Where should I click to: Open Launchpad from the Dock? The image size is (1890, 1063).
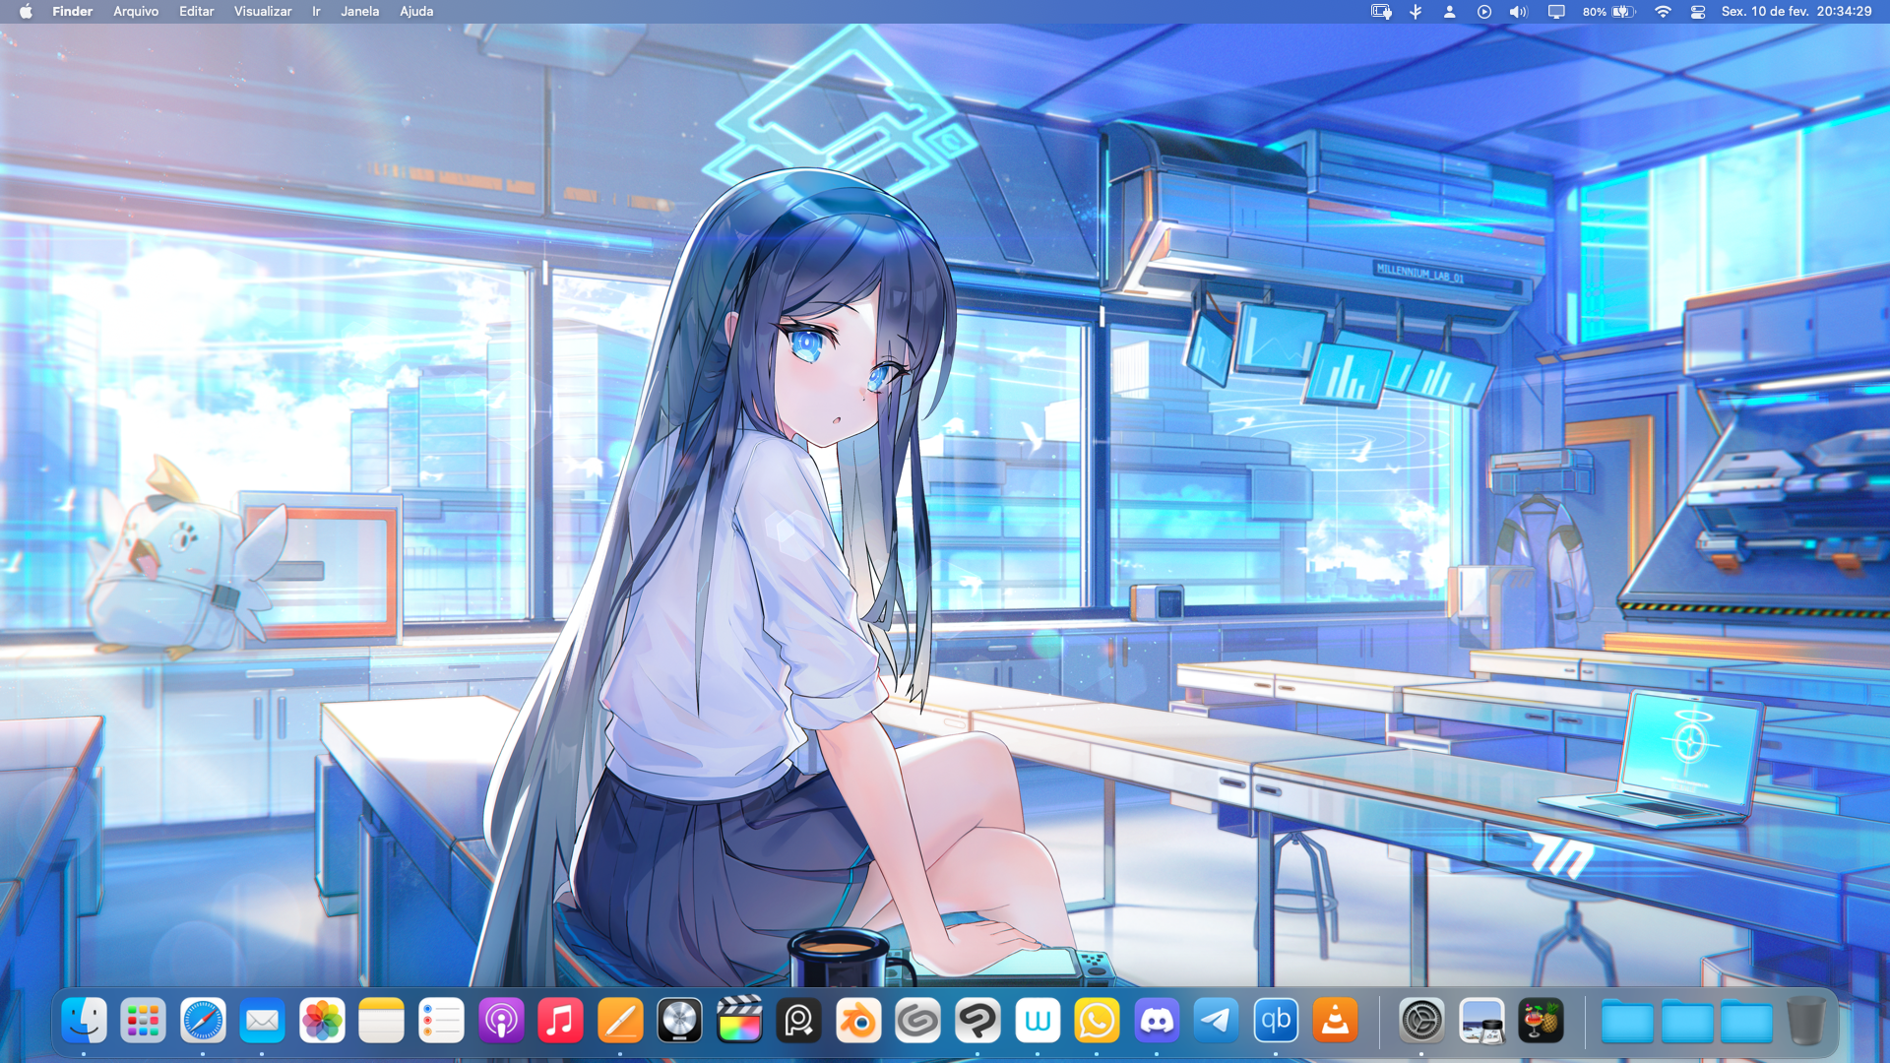pyautogui.click(x=144, y=1021)
